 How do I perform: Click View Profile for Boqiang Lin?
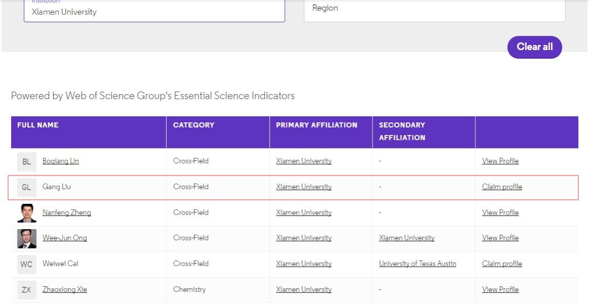point(500,161)
